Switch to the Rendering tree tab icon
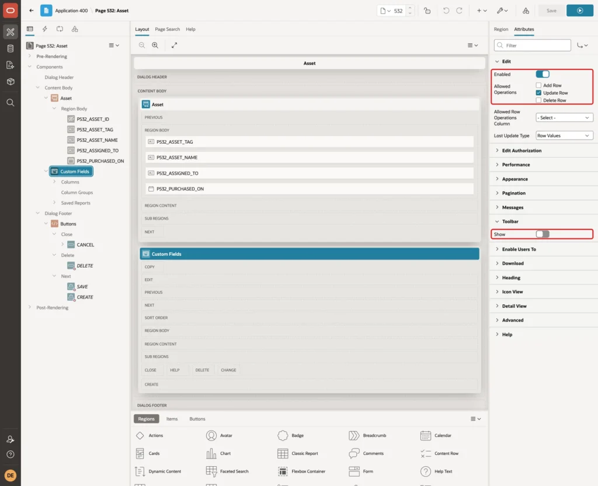Screen dimensions: 598x486 pos(30,29)
